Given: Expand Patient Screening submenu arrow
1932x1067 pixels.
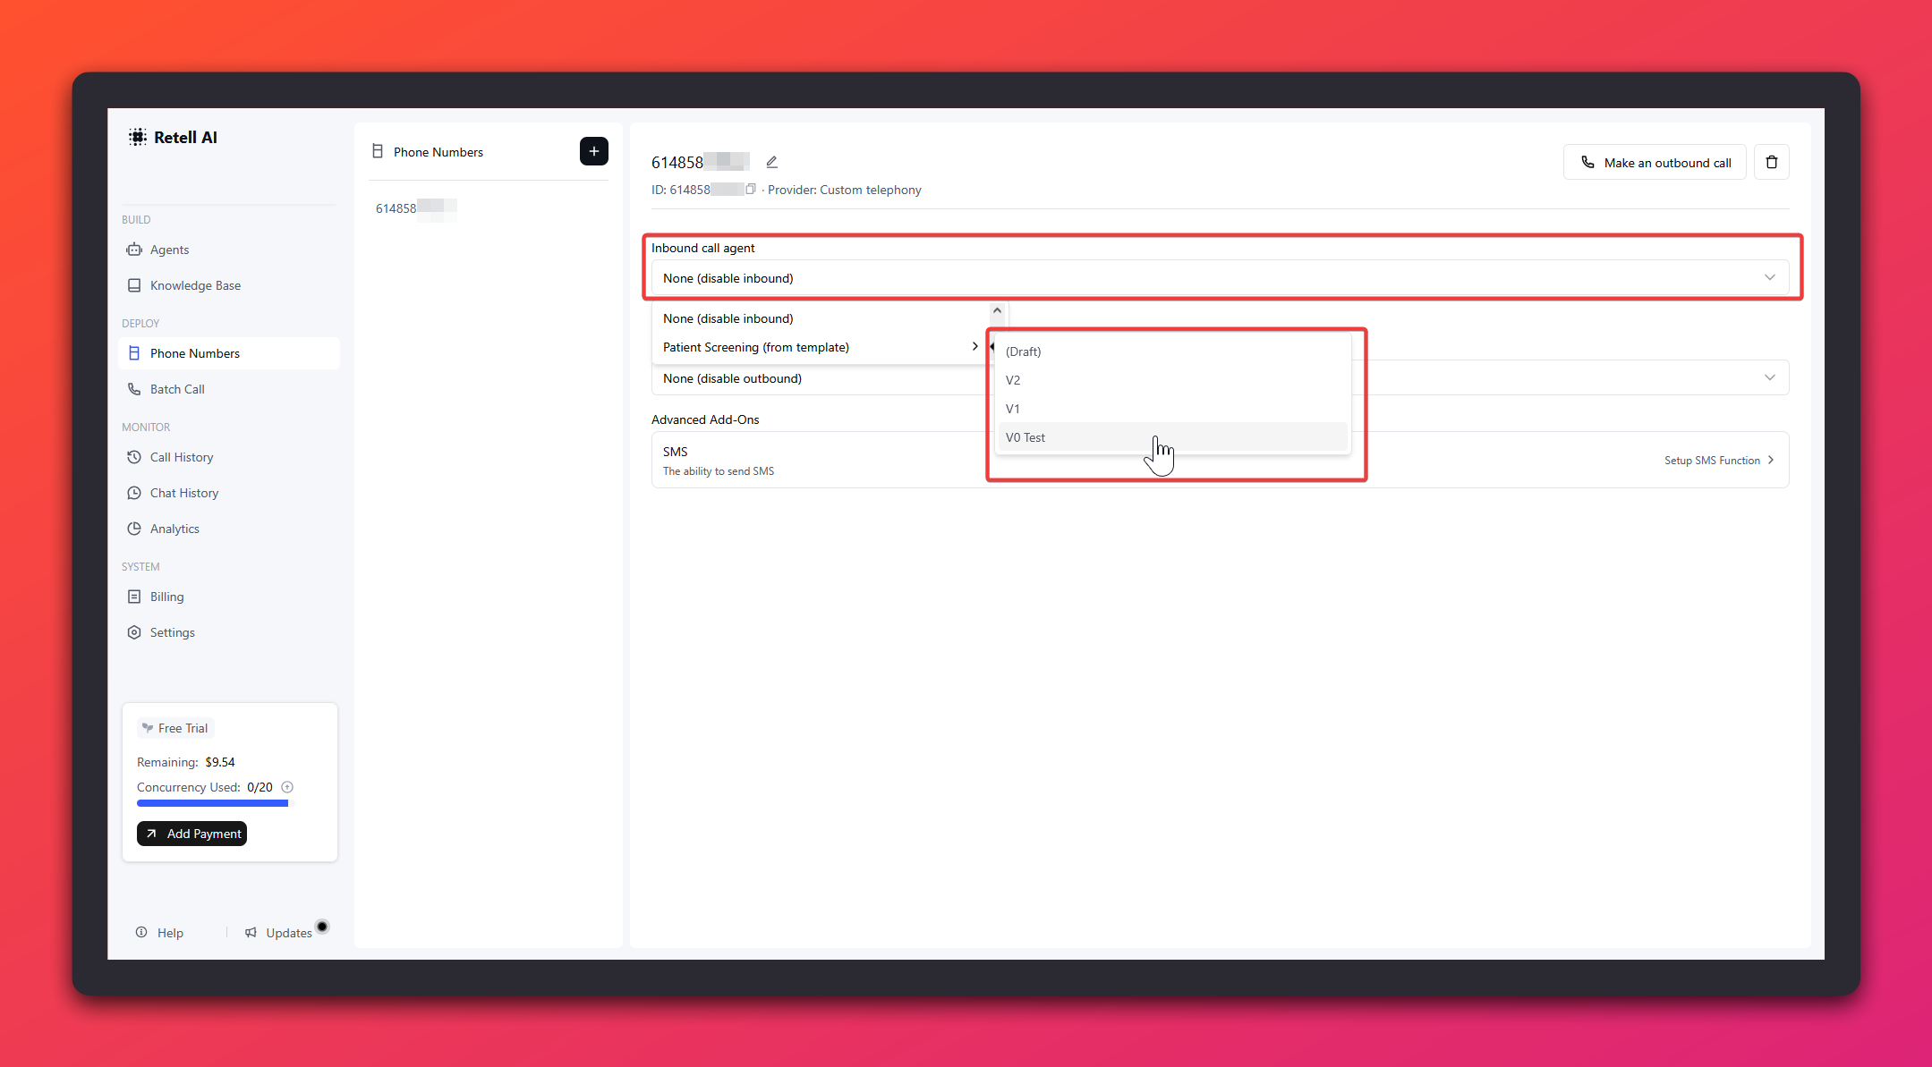Looking at the screenshot, I should pyautogui.click(x=975, y=347).
